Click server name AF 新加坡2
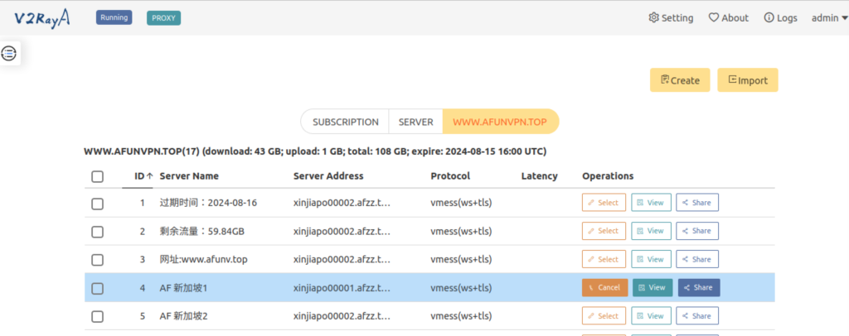Image resolution: width=849 pixels, height=336 pixels. click(183, 317)
